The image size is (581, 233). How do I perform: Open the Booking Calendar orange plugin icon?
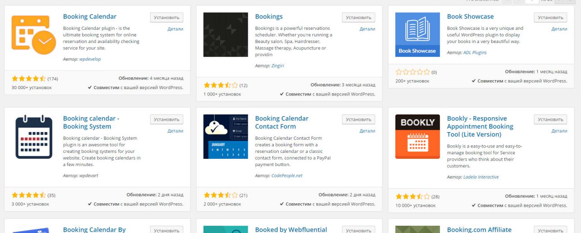(x=34, y=35)
